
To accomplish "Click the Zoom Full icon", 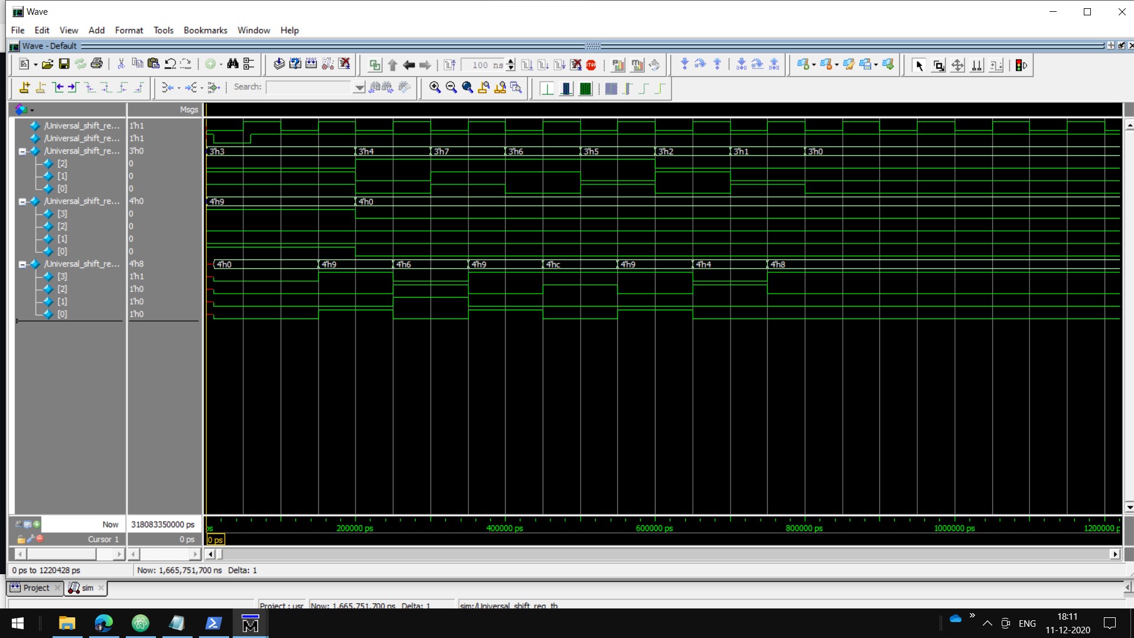I will coord(467,88).
